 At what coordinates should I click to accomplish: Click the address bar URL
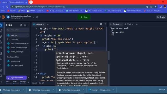40,7
